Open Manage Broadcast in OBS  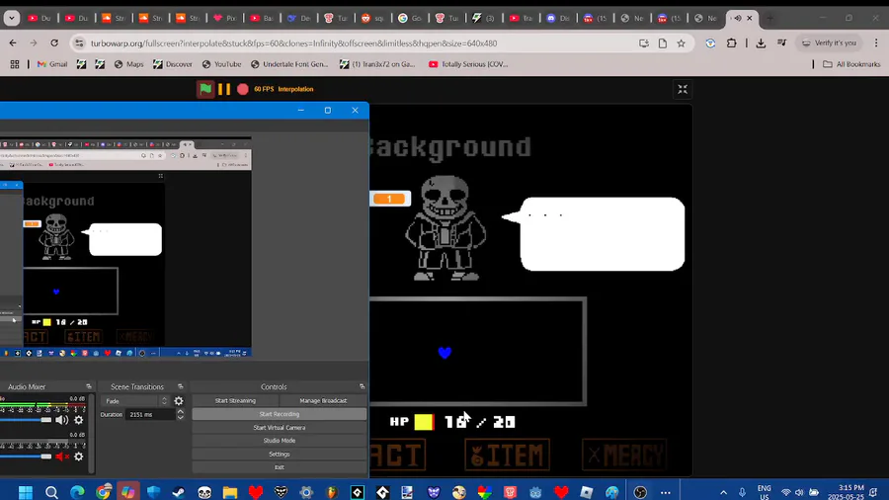tap(323, 400)
